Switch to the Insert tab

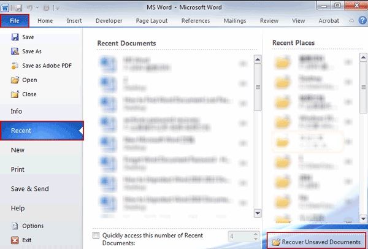pyautogui.click(x=74, y=21)
